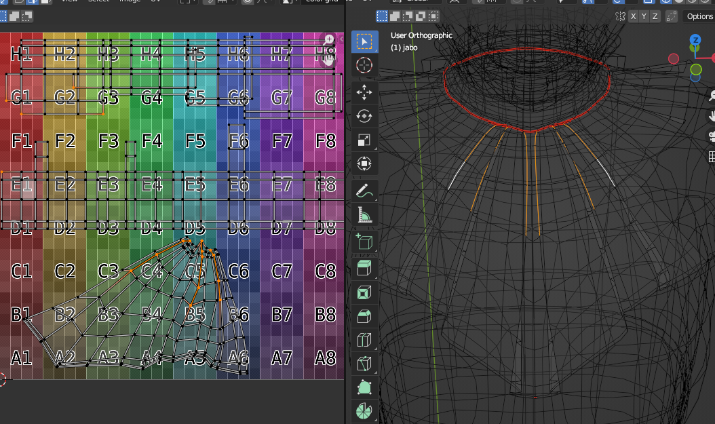The width and height of the screenshot is (715, 424).
Task: Set UV editor selection mode to new
Action: point(3,17)
